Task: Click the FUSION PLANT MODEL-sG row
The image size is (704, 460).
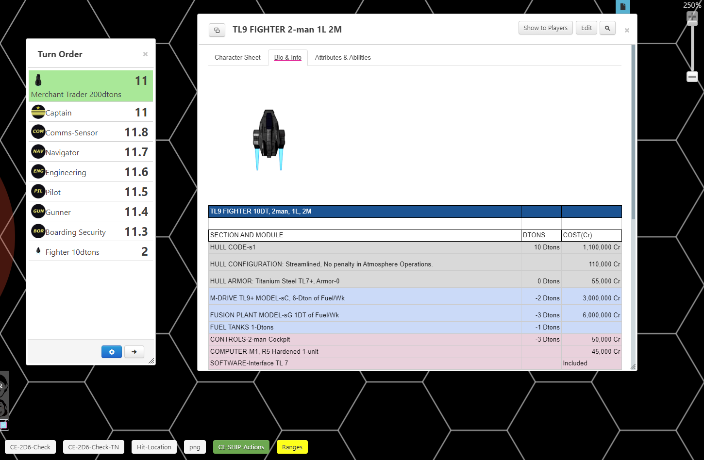Action: pyautogui.click(x=415, y=313)
